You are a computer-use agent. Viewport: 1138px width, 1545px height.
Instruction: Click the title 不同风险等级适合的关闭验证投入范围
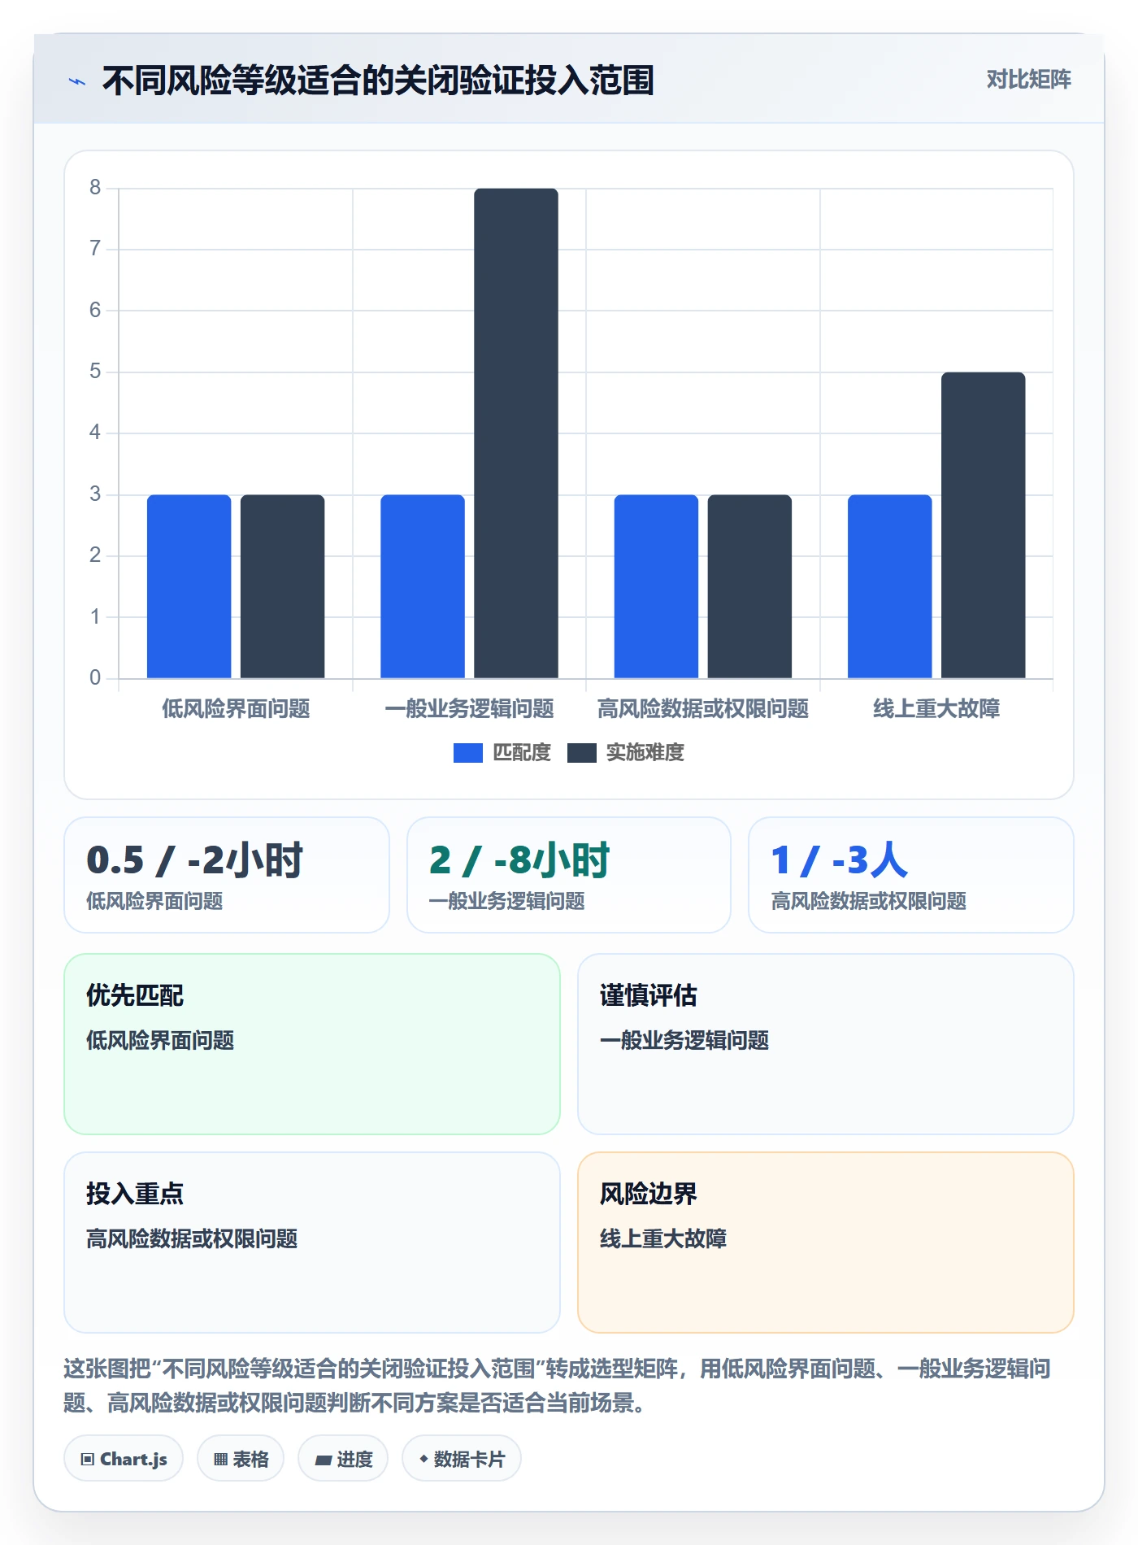(x=378, y=81)
